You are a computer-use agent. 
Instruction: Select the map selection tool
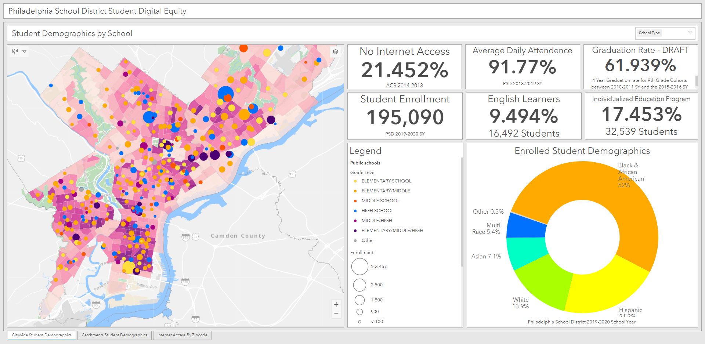tap(15, 51)
